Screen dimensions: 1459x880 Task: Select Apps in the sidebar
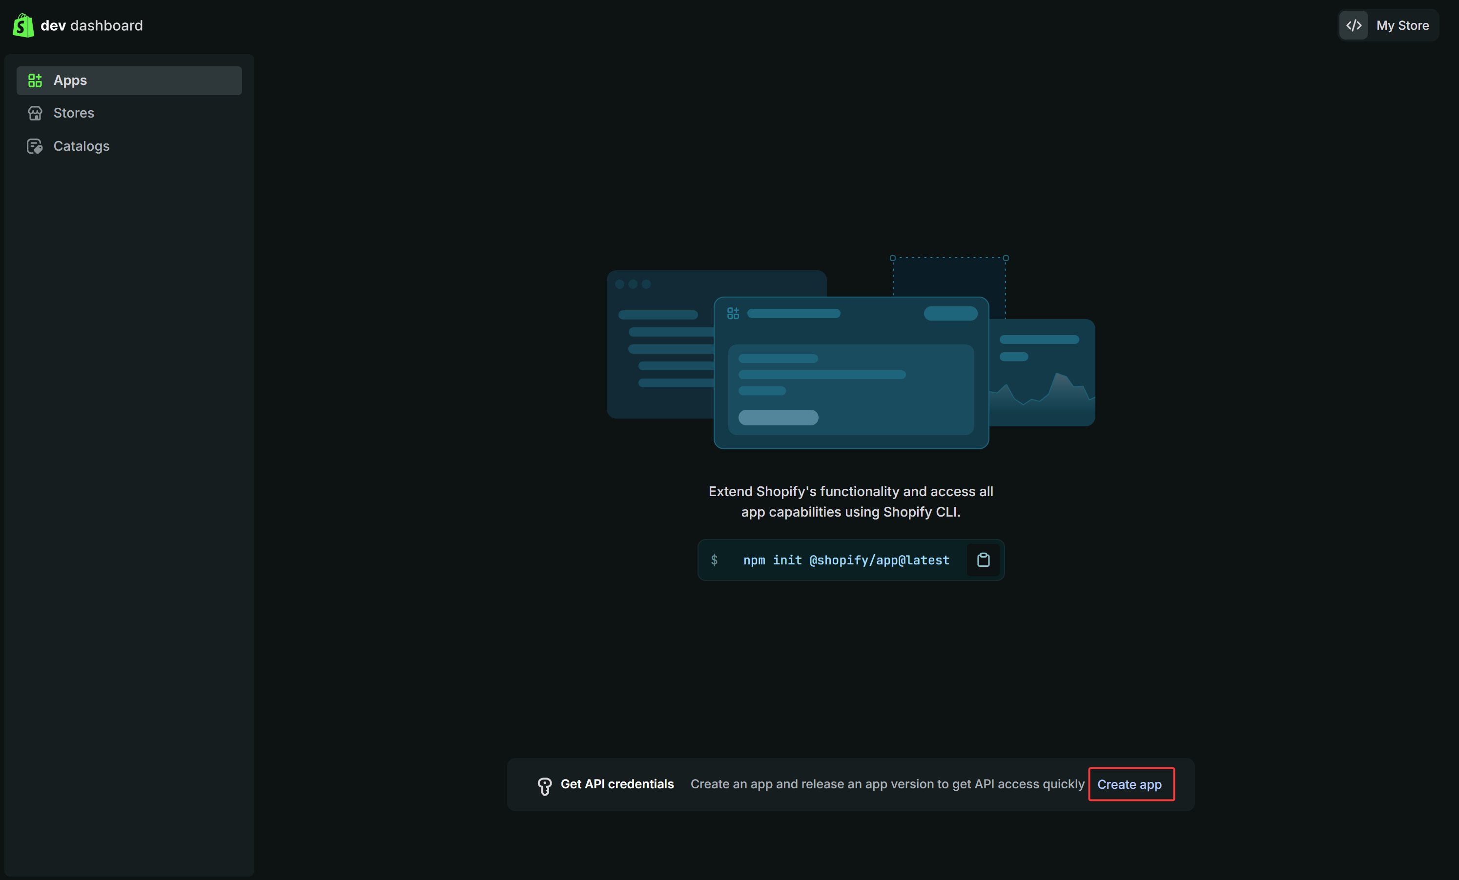(x=129, y=80)
